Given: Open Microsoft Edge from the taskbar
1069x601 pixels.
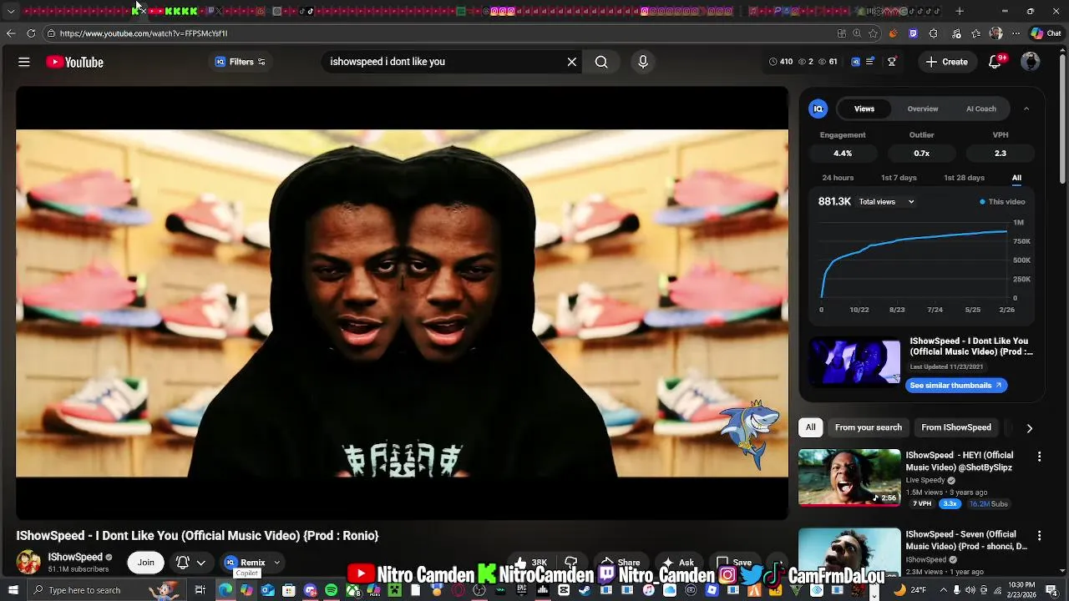Looking at the screenshot, I should tap(225, 590).
